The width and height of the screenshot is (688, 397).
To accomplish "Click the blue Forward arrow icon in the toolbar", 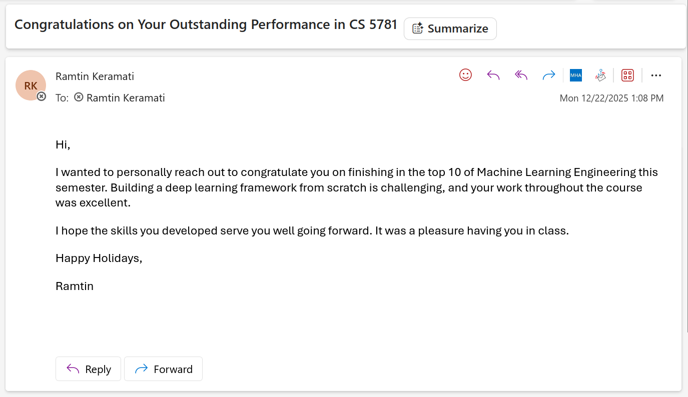I will pos(549,75).
